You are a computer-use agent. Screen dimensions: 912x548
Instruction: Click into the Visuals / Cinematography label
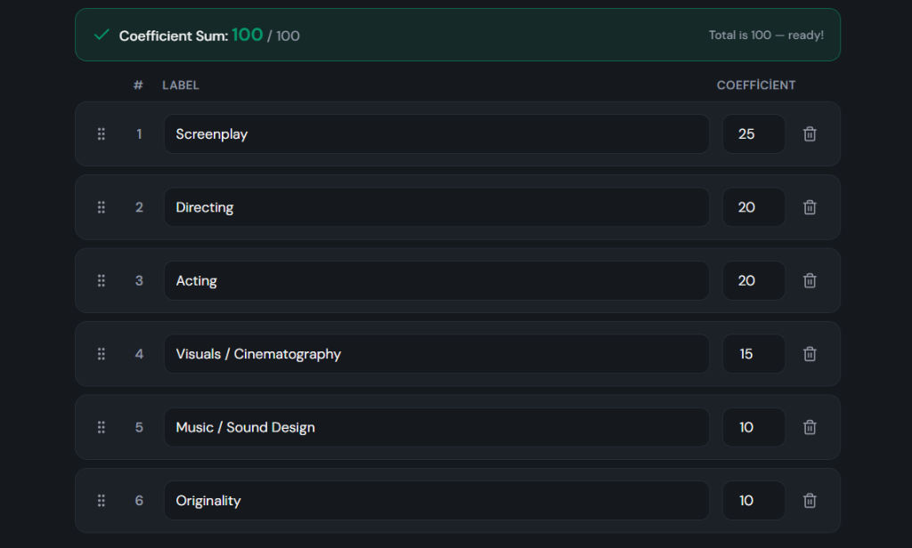click(x=436, y=354)
